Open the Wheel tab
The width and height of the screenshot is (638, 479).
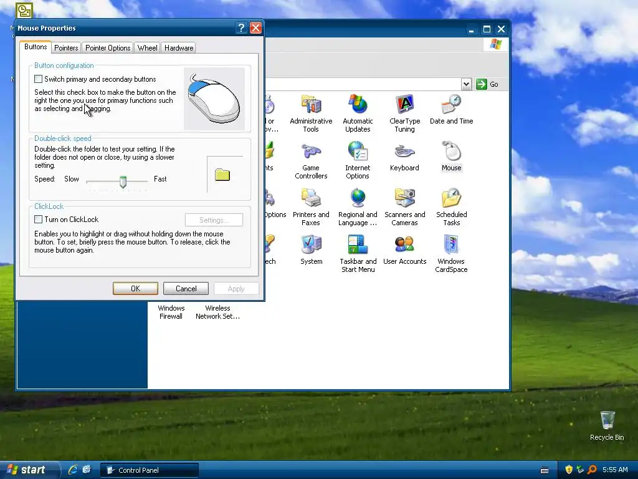click(x=147, y=47)
